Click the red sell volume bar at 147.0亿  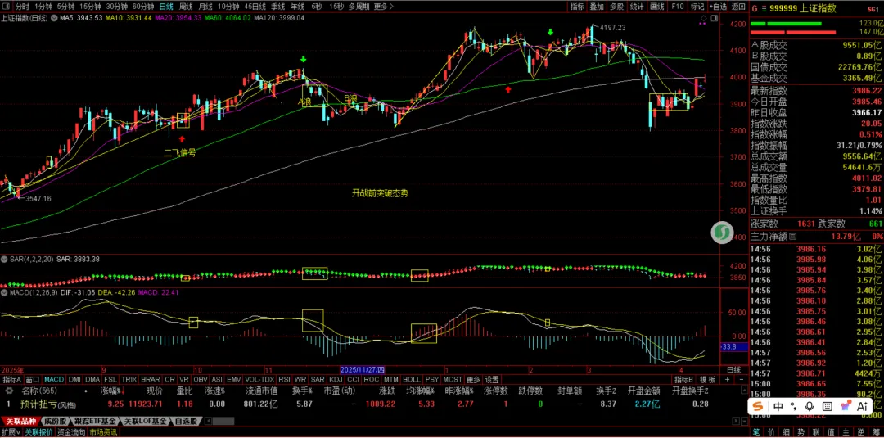[x=793, y=33]
